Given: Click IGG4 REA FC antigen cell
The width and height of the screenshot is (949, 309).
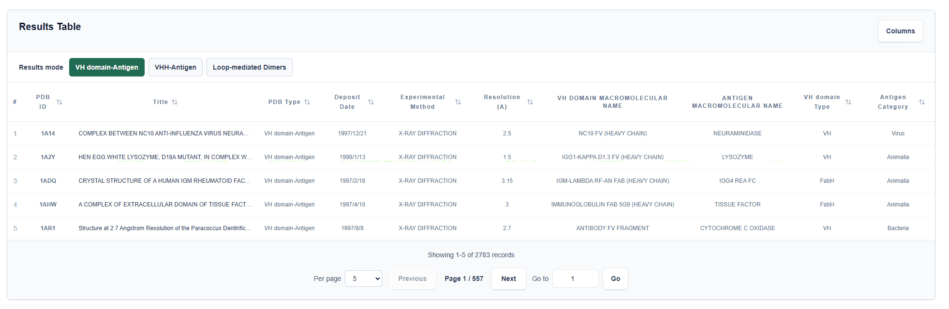Looking at the screenshot, I should point(737,181).
